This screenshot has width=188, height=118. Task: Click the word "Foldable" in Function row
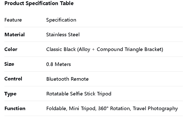56,108
